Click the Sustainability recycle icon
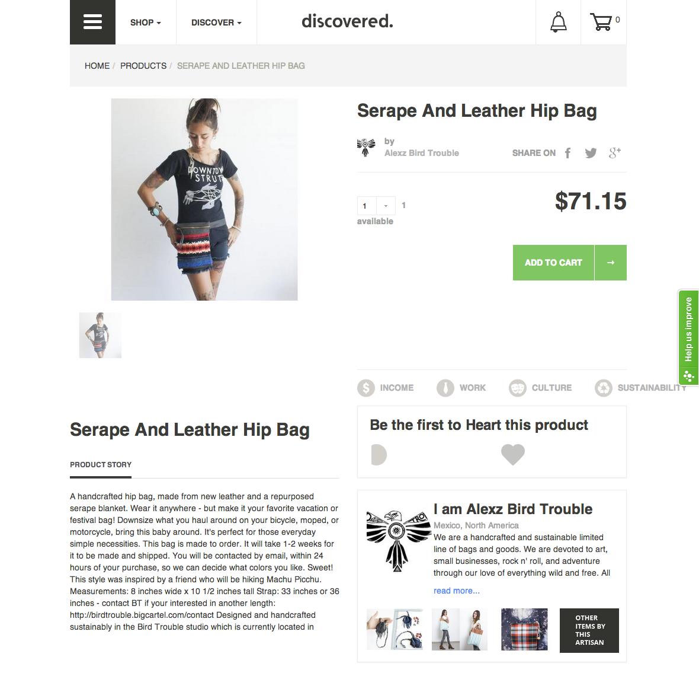The width and height of the screenshot is (699, 673). click(603, 388)
